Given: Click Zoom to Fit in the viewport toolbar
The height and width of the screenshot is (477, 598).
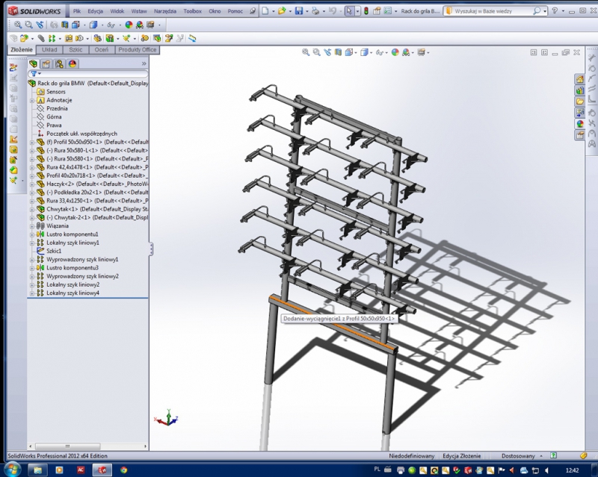Looking at the screenshot, I should [x=306, y=52].
